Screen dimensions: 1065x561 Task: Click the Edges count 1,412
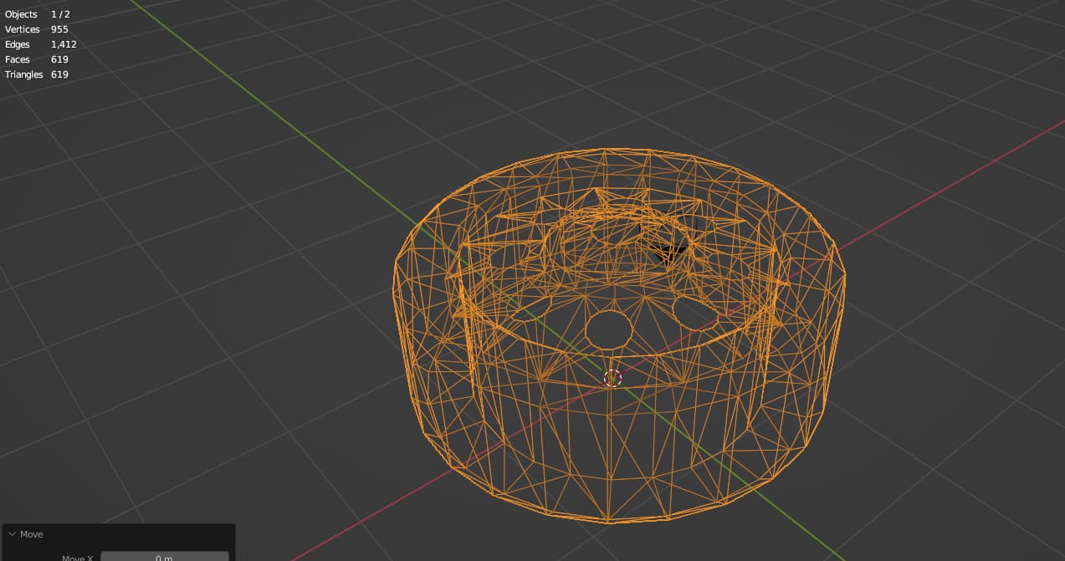[64, 44]
